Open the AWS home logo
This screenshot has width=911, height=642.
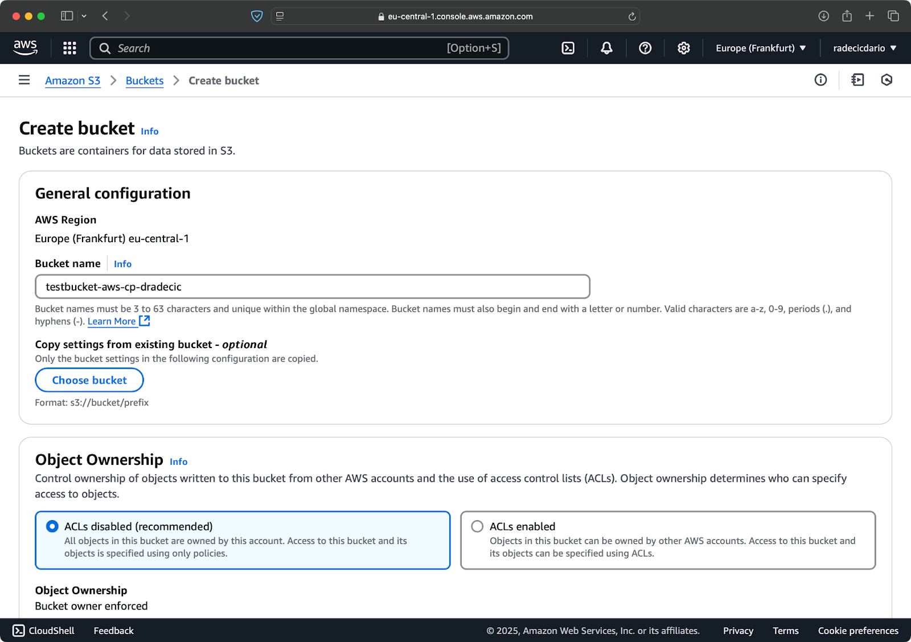[x=26, y=48]
